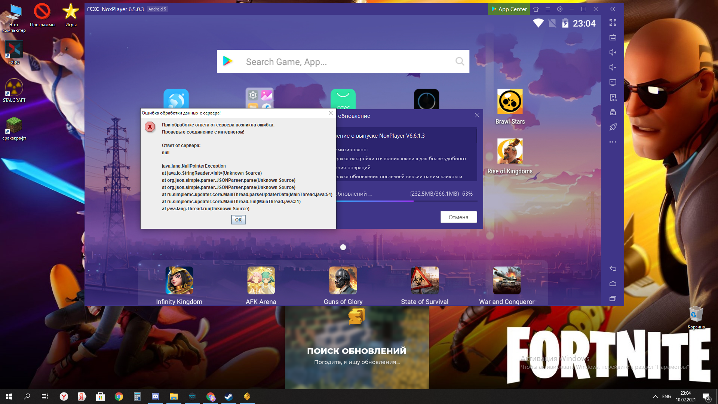718x404 pixels.
Task: Expand the NoxPlayer overflow menu dots
Action: pos(613,142)
